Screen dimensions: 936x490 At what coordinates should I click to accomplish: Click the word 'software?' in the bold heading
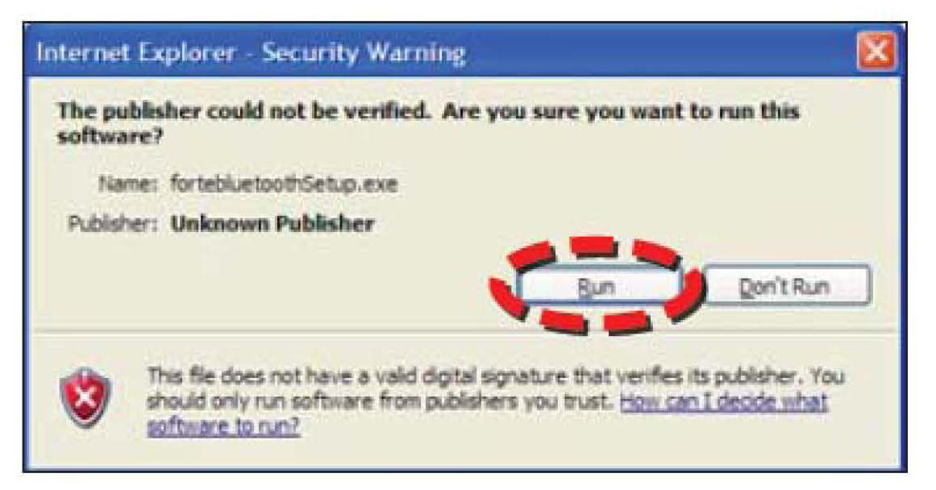click(x=110, y=136)
